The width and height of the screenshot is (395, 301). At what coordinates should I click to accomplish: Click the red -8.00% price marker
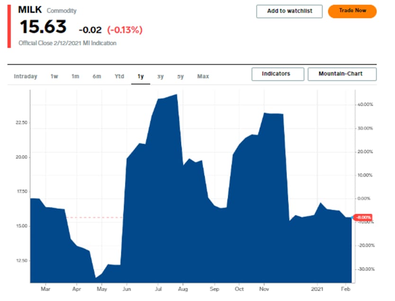[x=363, y=217]
